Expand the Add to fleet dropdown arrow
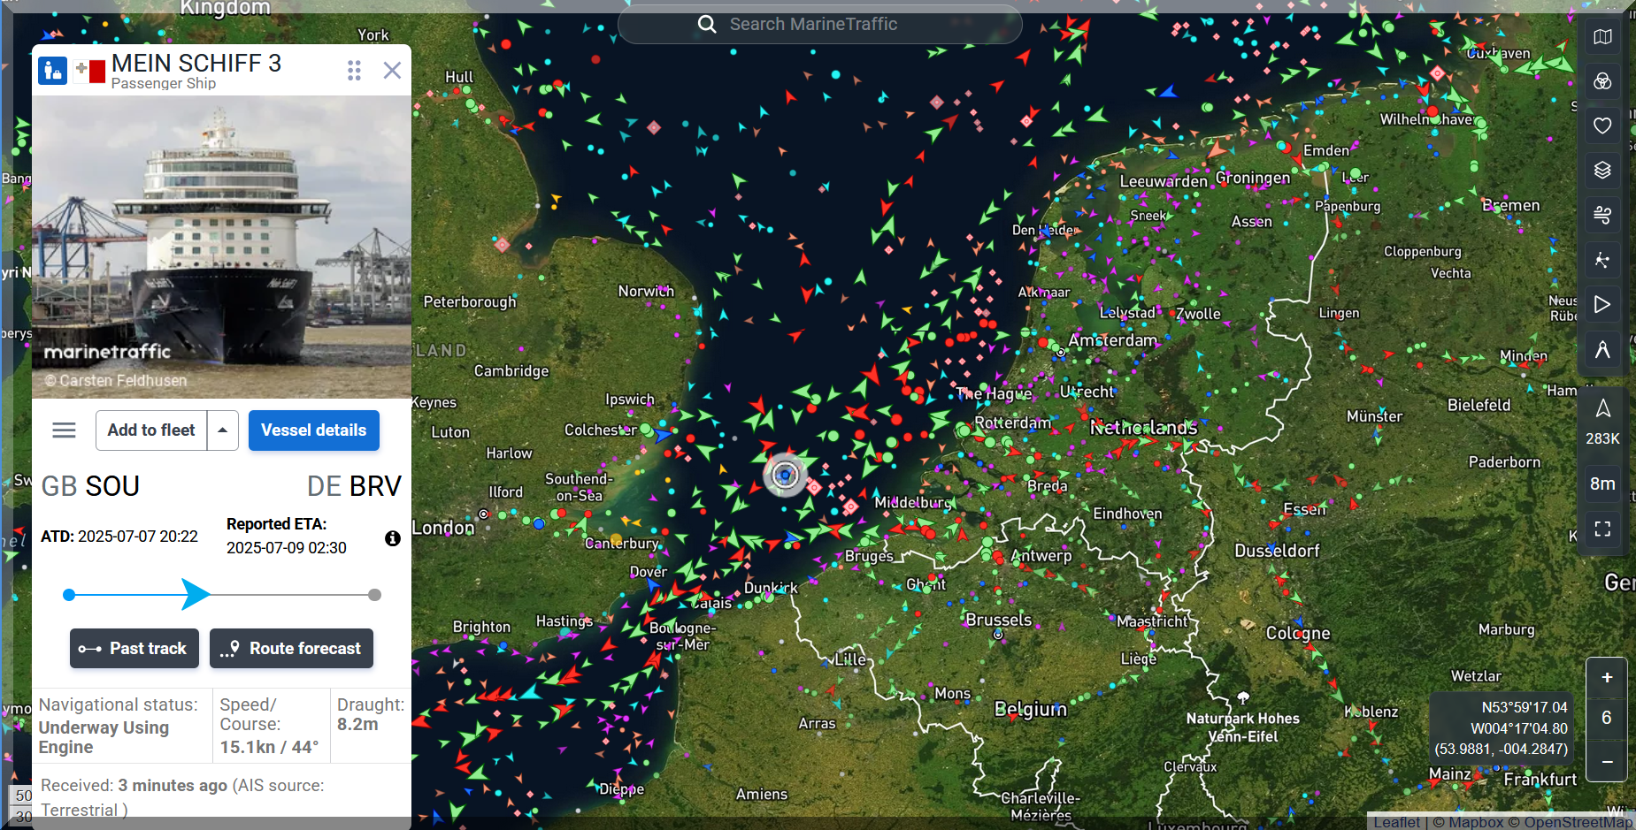Viewport: 1636px width, 830px height. click(x=223, y=430)
